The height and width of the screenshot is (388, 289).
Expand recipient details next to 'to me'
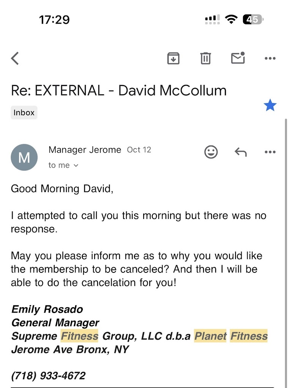(x=76, y=166)
